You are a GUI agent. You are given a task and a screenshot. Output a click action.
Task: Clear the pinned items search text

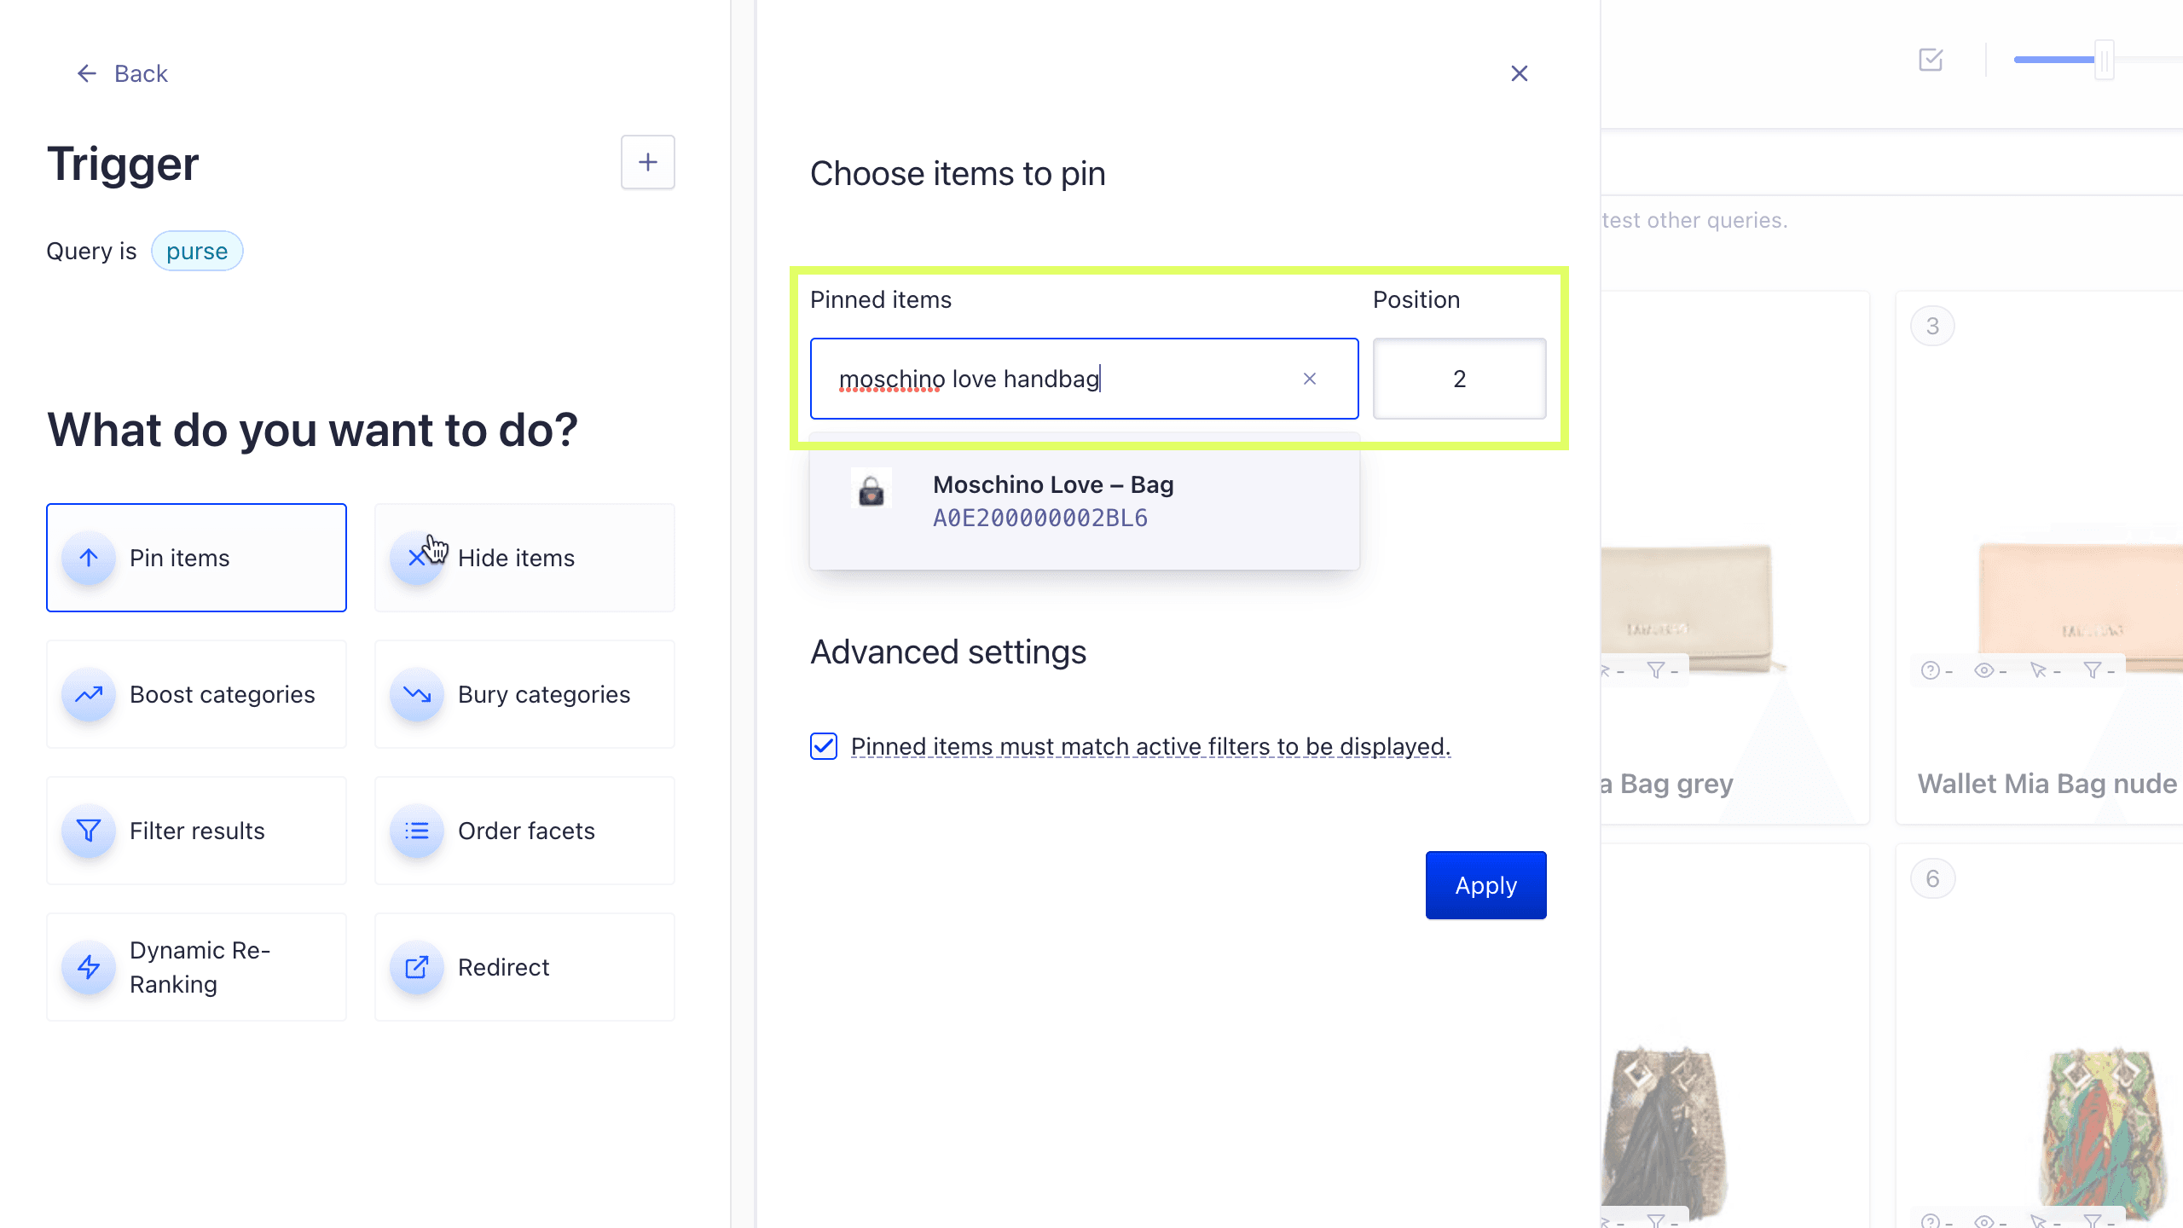pyautogui.click(x=1310, y=379)
